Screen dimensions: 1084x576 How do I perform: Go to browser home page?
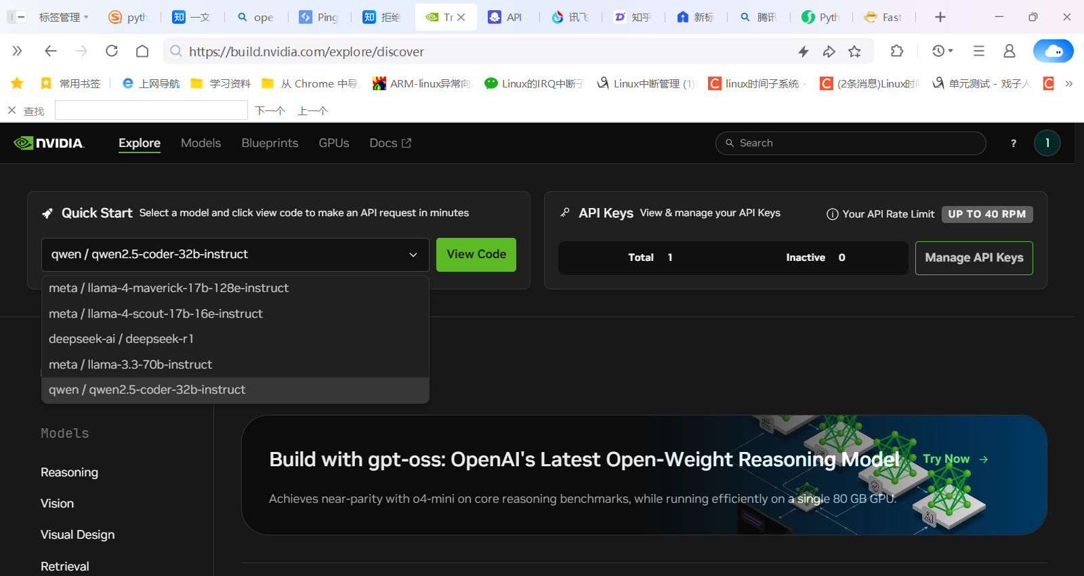(x=142, y=51)
